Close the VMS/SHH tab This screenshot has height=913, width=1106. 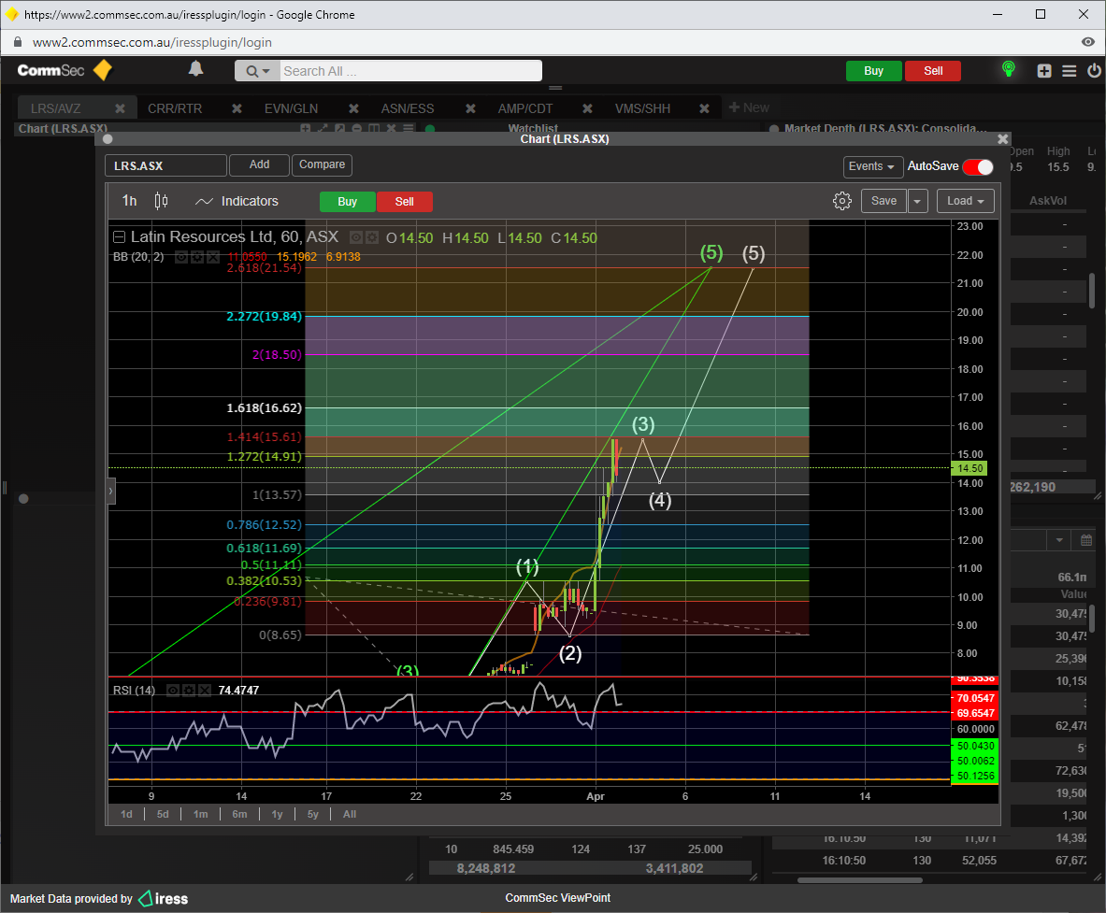(x=704, y=108)
